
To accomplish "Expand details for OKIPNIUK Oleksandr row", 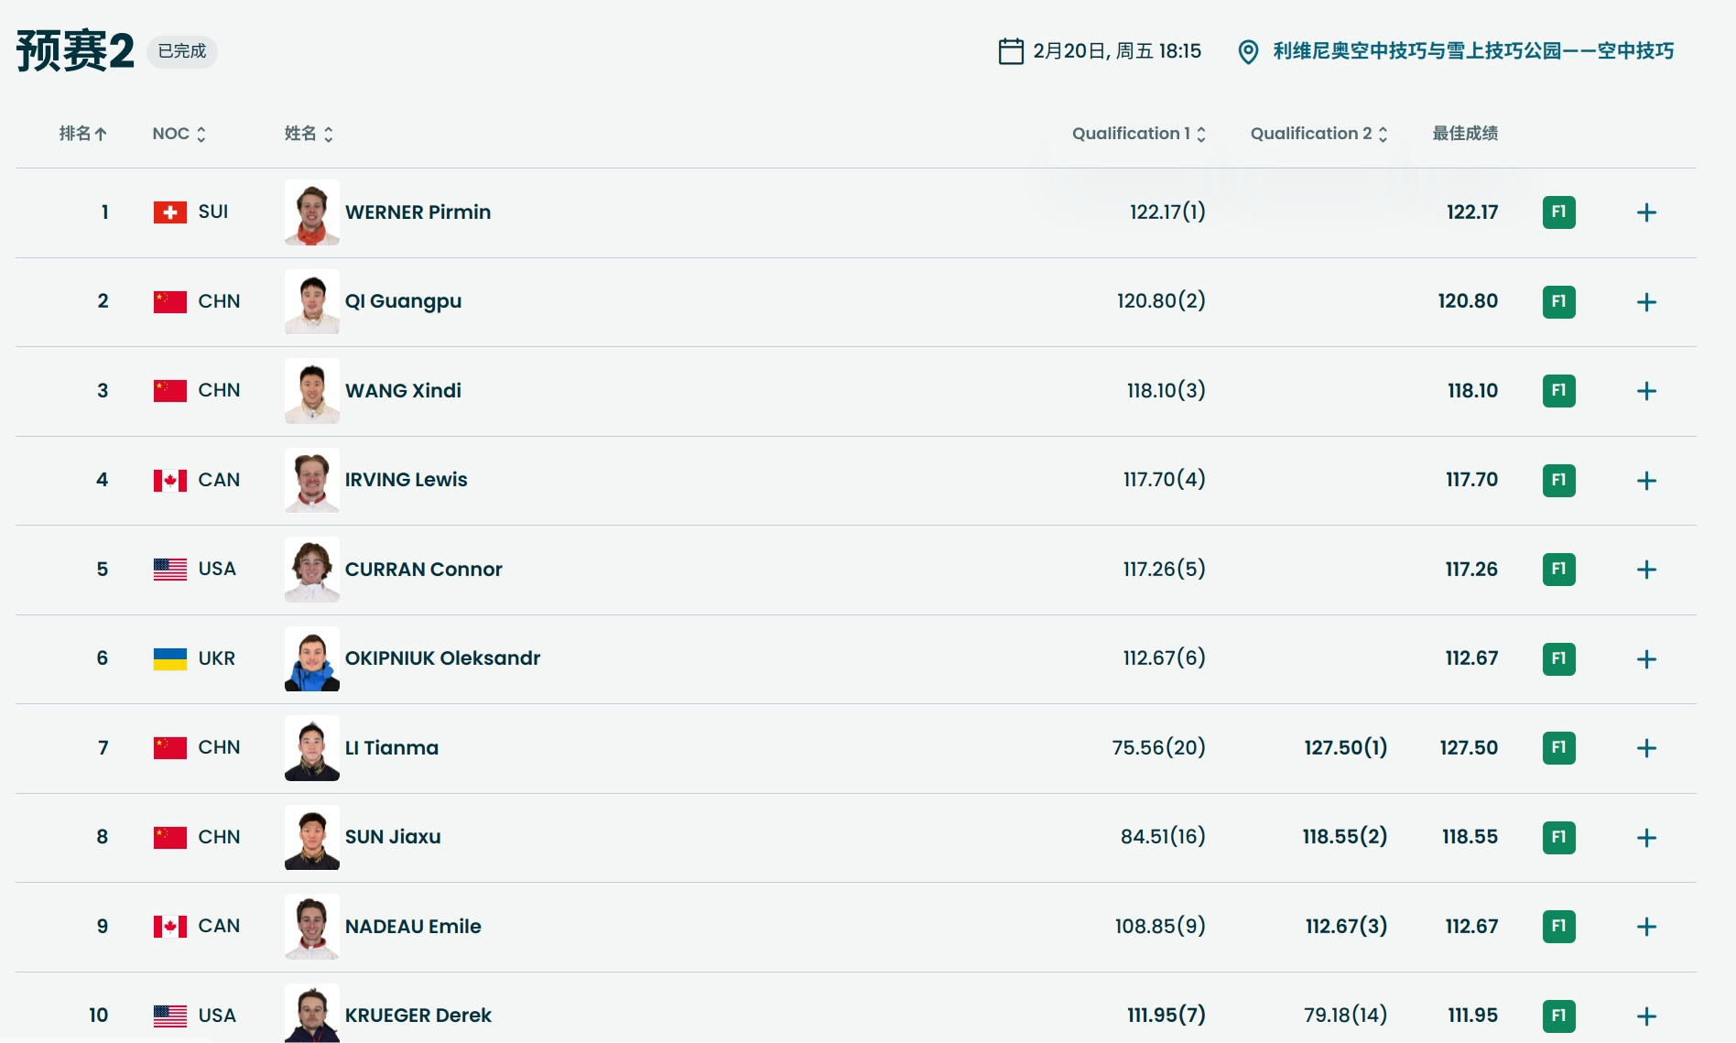I will (x=1646, y=659).
